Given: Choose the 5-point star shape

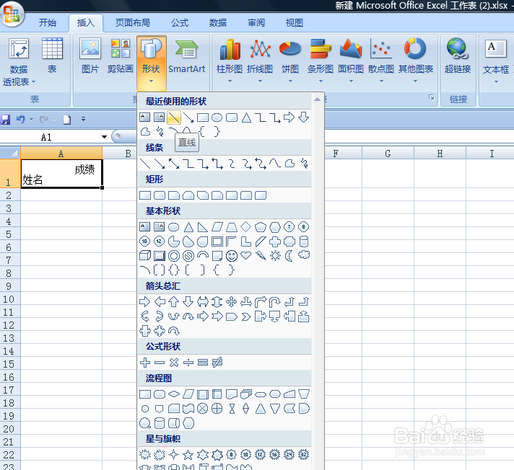Looking at the screenshot, I should pyautogui.click(x=188, y=454).
